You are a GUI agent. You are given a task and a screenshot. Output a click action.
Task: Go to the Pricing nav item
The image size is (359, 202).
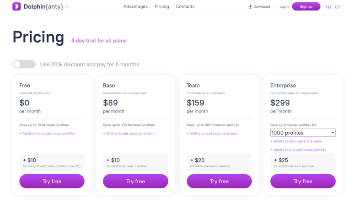tap(161, 7)
